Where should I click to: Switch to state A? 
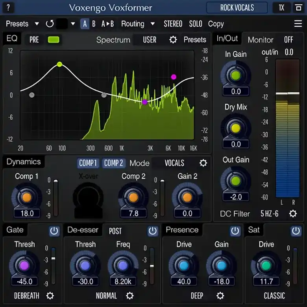pyautogui.click(x=85, y=24)
